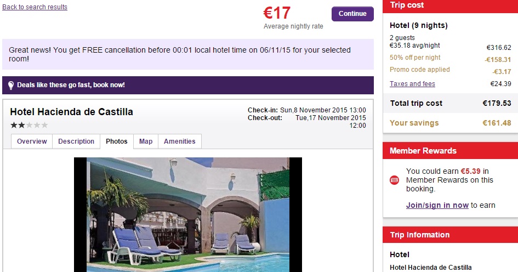This screenshot has height=272, width=518.
Task: View the Amenities tab
Action: point(180,141)
